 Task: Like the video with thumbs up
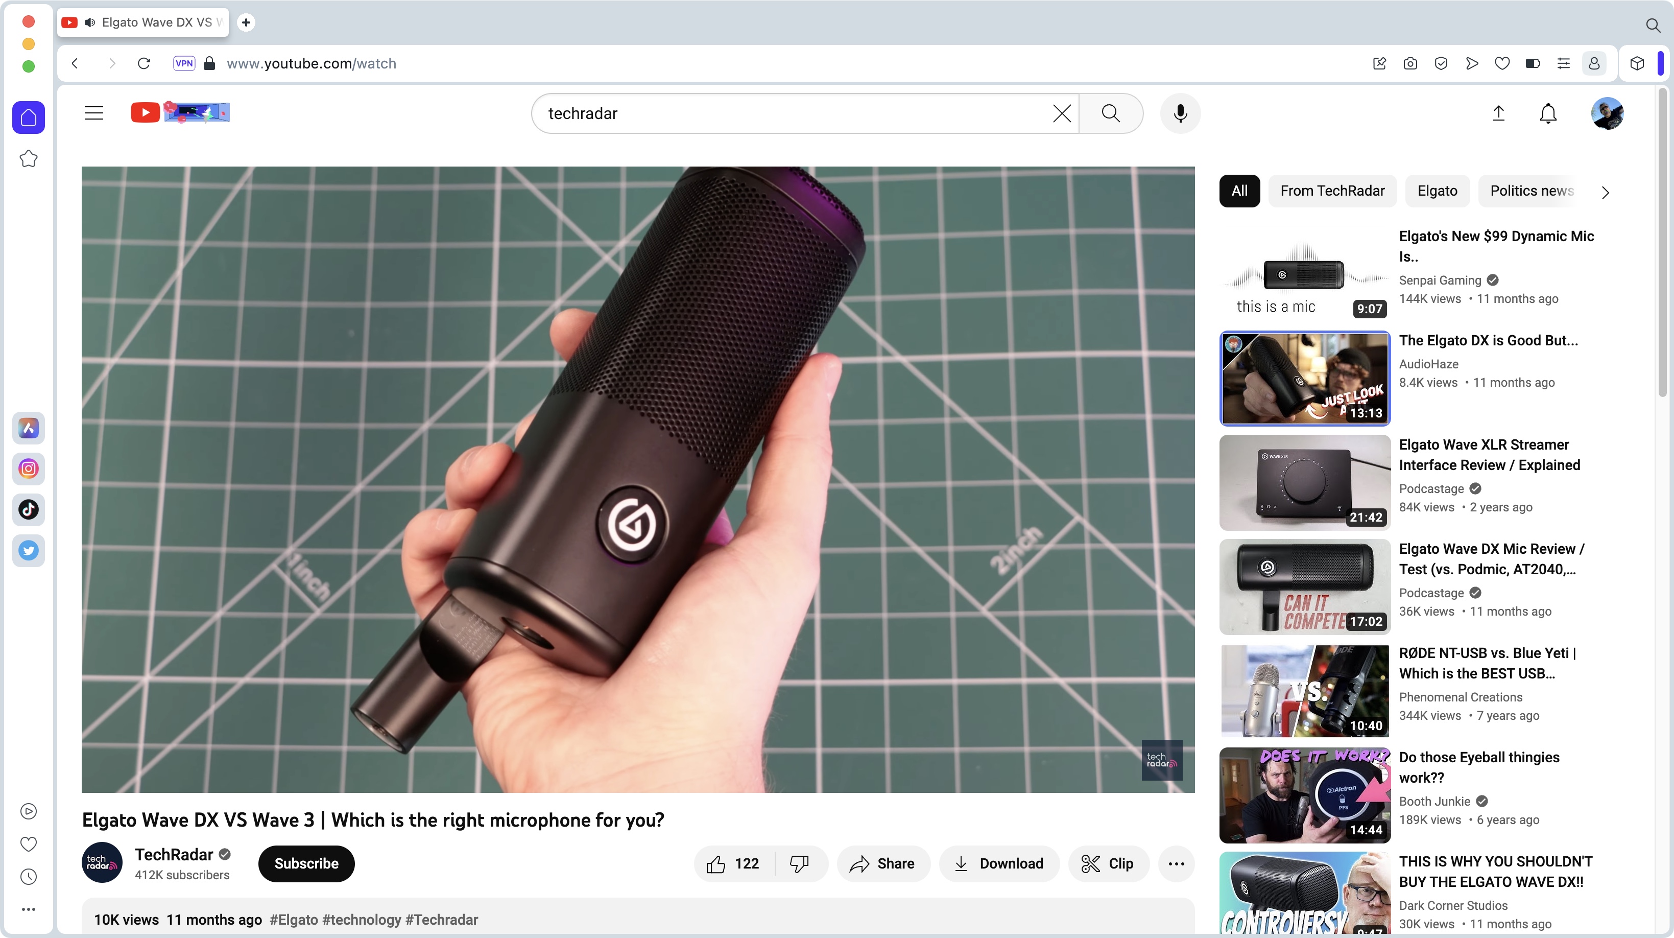tap(734, 864)
